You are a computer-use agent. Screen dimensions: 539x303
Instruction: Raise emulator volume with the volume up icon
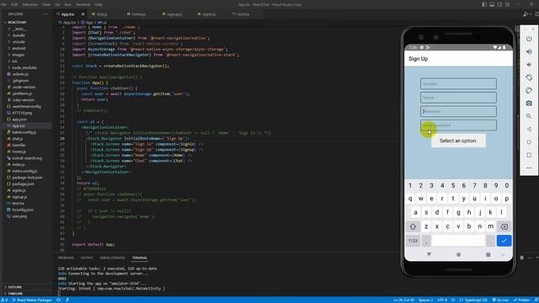529,52
